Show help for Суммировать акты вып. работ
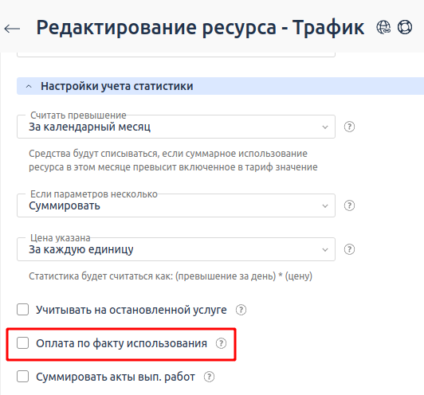The height and width of the screenshot is (395, 424). click(x=209, y=377)
